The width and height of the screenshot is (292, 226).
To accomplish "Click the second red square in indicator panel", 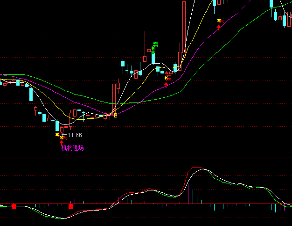I will (71, 206).
